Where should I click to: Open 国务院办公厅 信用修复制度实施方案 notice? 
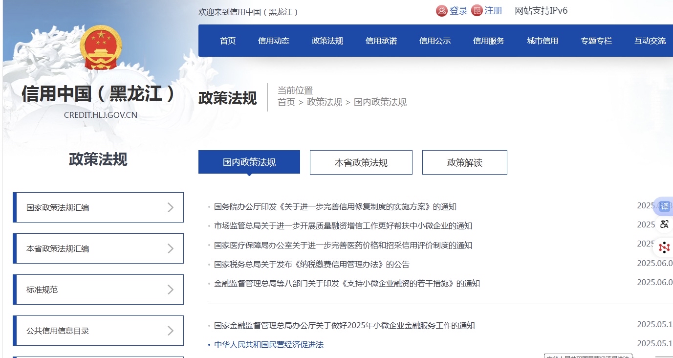(x=335, y=206)
